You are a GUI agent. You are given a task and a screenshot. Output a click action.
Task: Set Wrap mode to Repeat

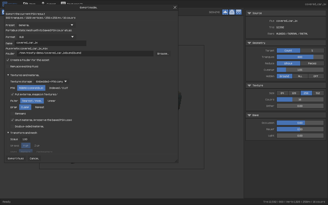[x=39, y=107]
